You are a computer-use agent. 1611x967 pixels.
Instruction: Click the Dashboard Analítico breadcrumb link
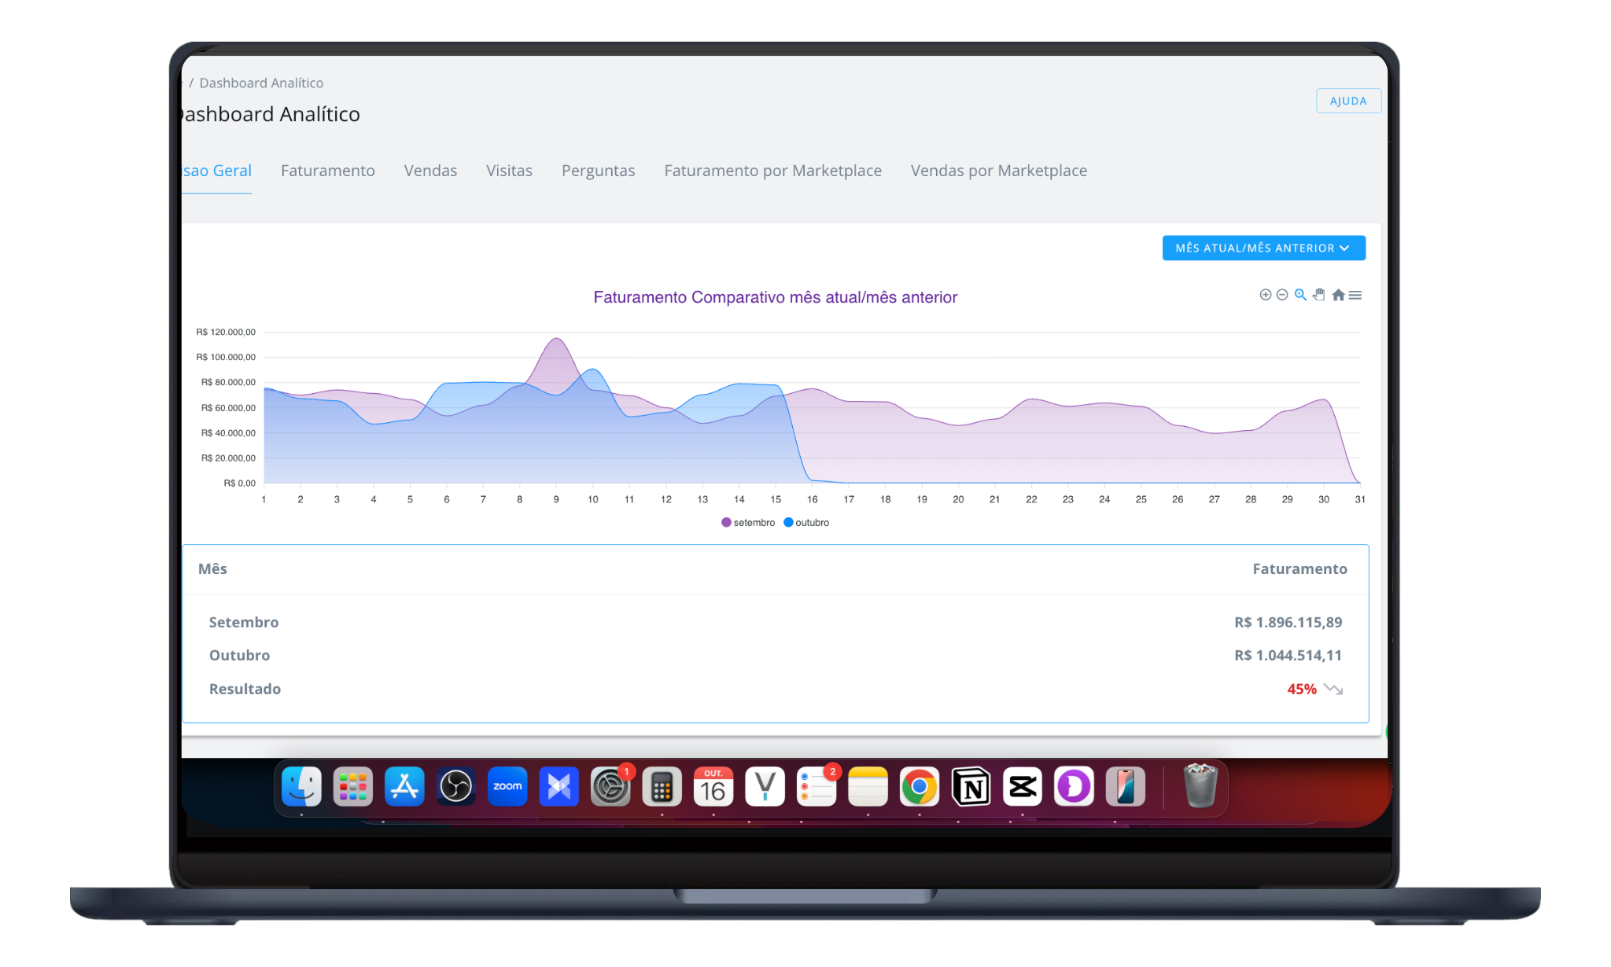pyautogui.click(x=261, y=83)
